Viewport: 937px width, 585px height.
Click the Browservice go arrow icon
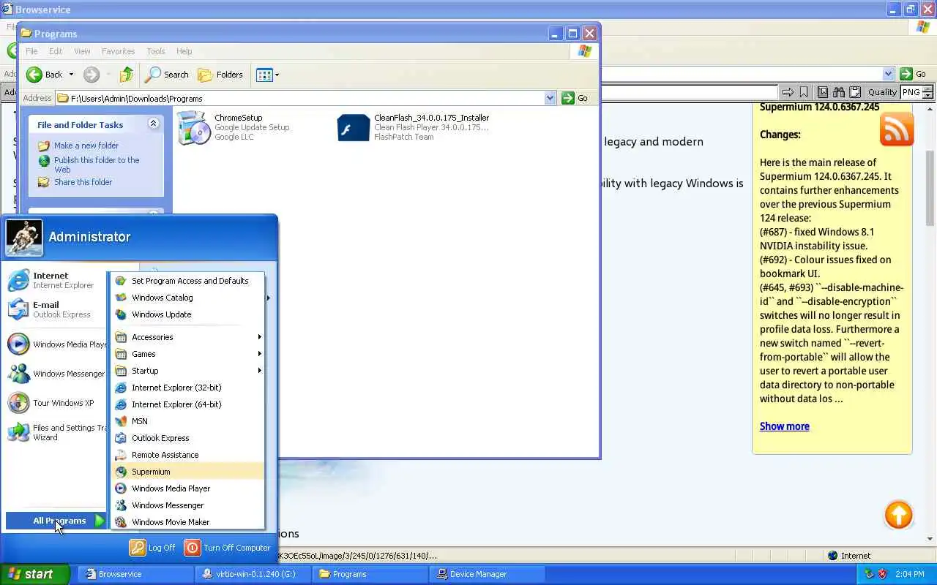788,92
